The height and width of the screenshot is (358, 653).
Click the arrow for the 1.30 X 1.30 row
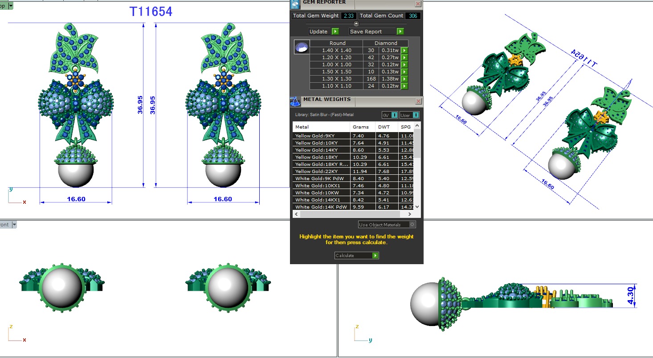coord(404,79)
